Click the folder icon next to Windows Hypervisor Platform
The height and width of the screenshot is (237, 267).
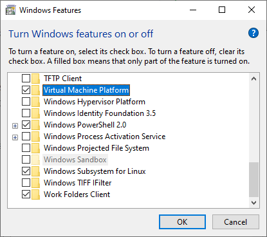point(35,102)
